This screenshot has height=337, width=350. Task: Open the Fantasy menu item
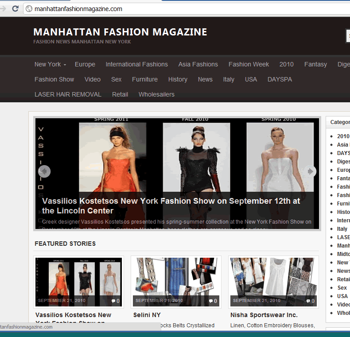315,64
